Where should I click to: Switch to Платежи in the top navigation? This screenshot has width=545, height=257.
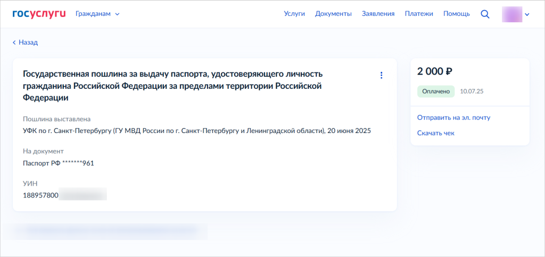tap(419, 14)
